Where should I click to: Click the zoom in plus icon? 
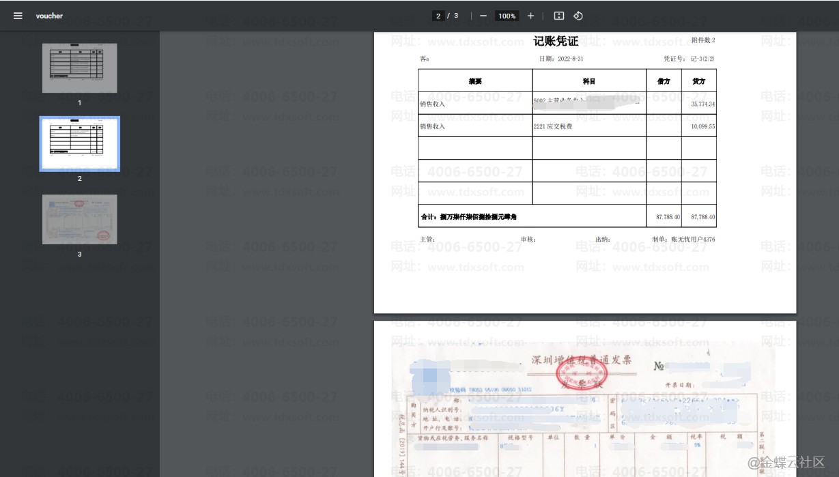click(x=530, y=16)
